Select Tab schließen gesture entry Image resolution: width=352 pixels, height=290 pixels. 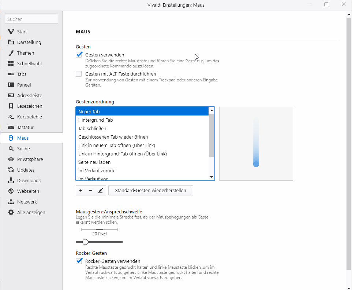[142, 128]
